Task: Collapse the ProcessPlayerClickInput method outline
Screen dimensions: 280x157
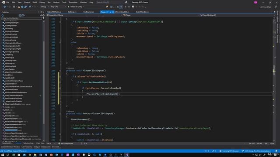Action: pos(60,113)
